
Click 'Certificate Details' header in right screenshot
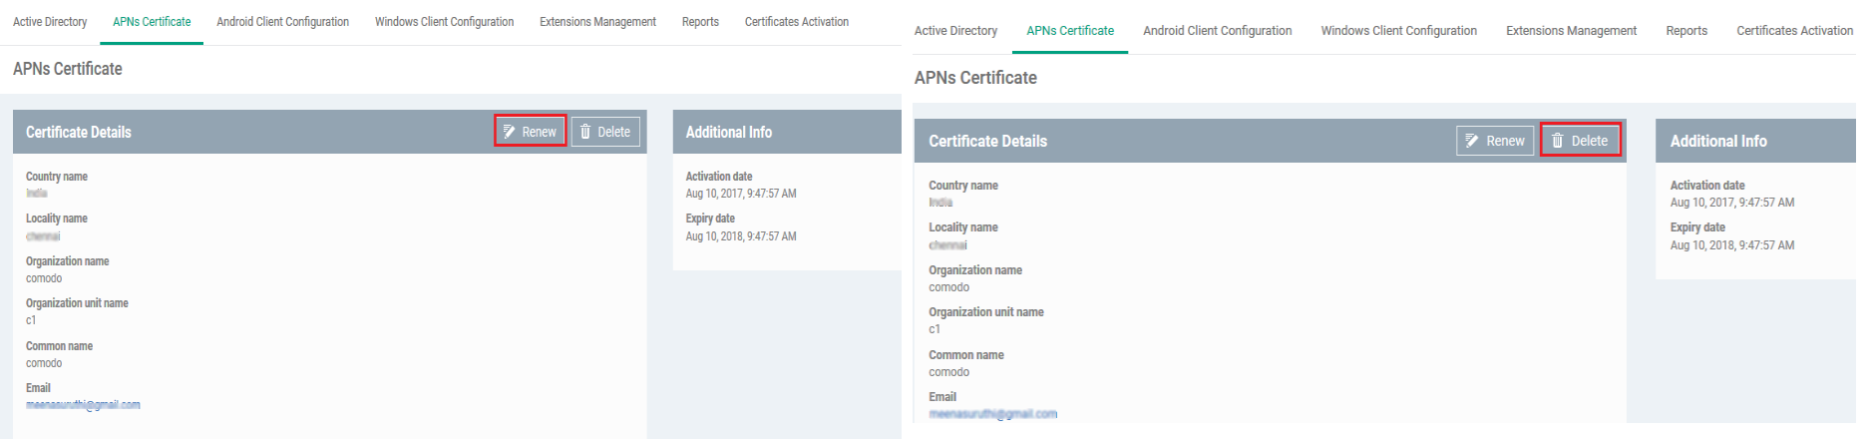tap(987, 141)
